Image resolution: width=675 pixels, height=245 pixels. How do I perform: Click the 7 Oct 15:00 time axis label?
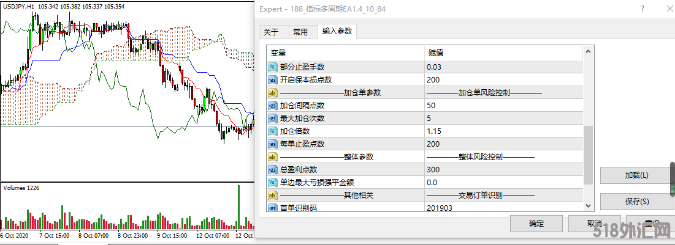point(54,236)
